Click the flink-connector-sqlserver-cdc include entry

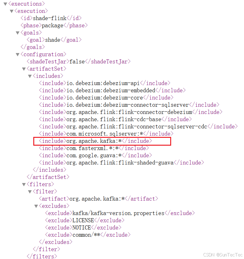tap(138, 127)
